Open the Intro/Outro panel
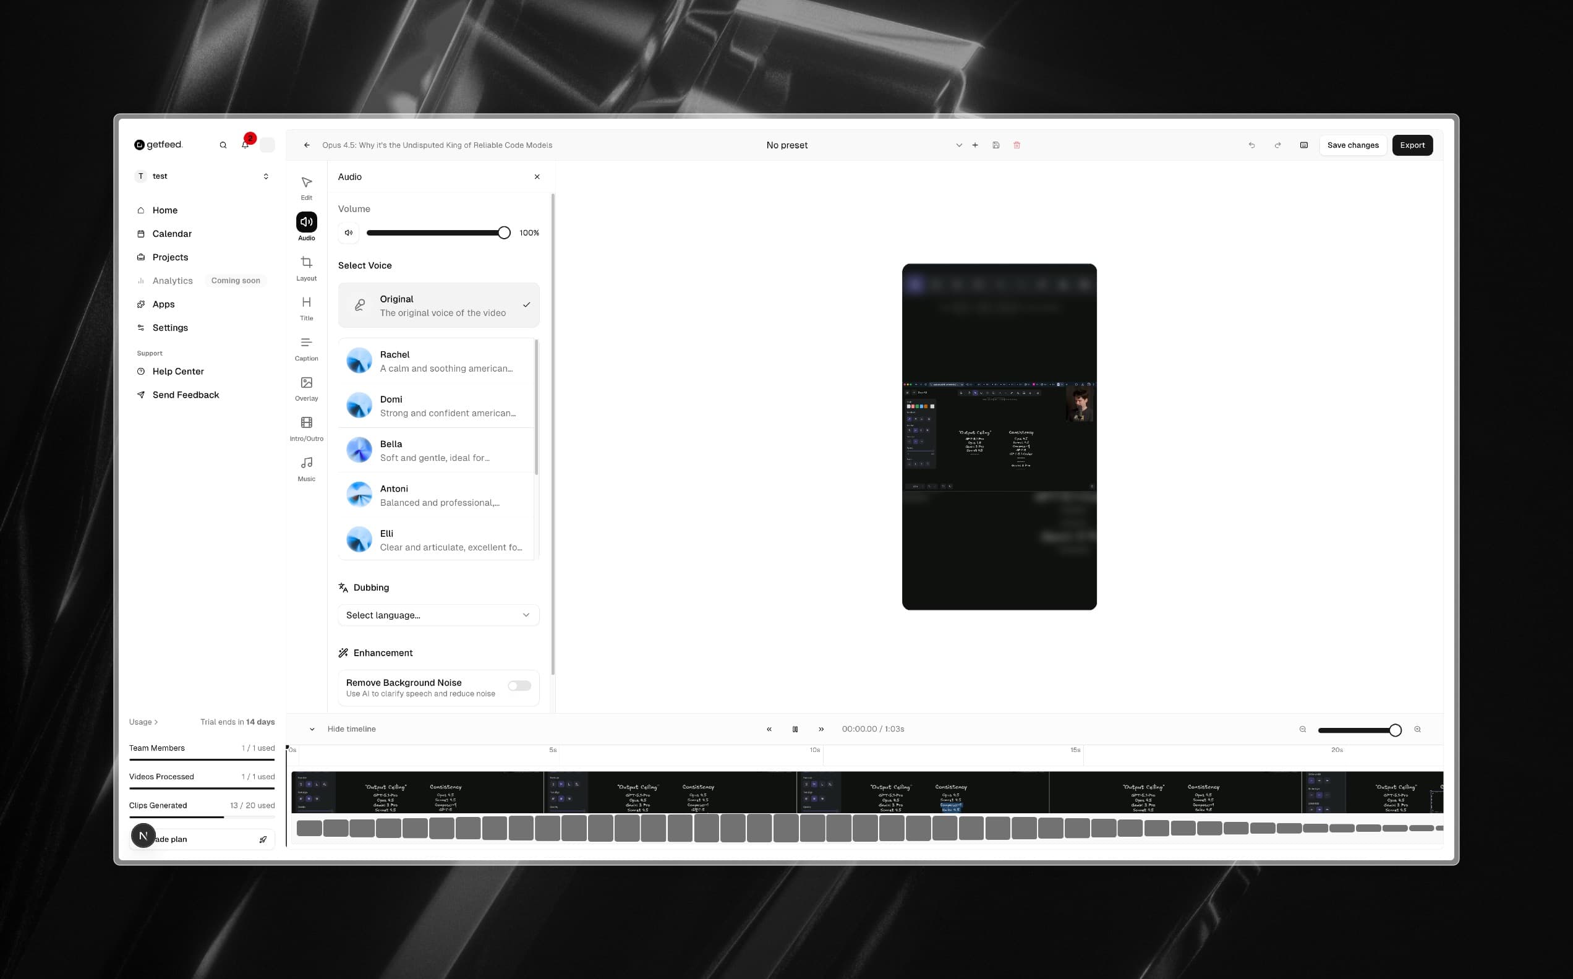Screen dimensions: 1573x979 coord(306,427)
